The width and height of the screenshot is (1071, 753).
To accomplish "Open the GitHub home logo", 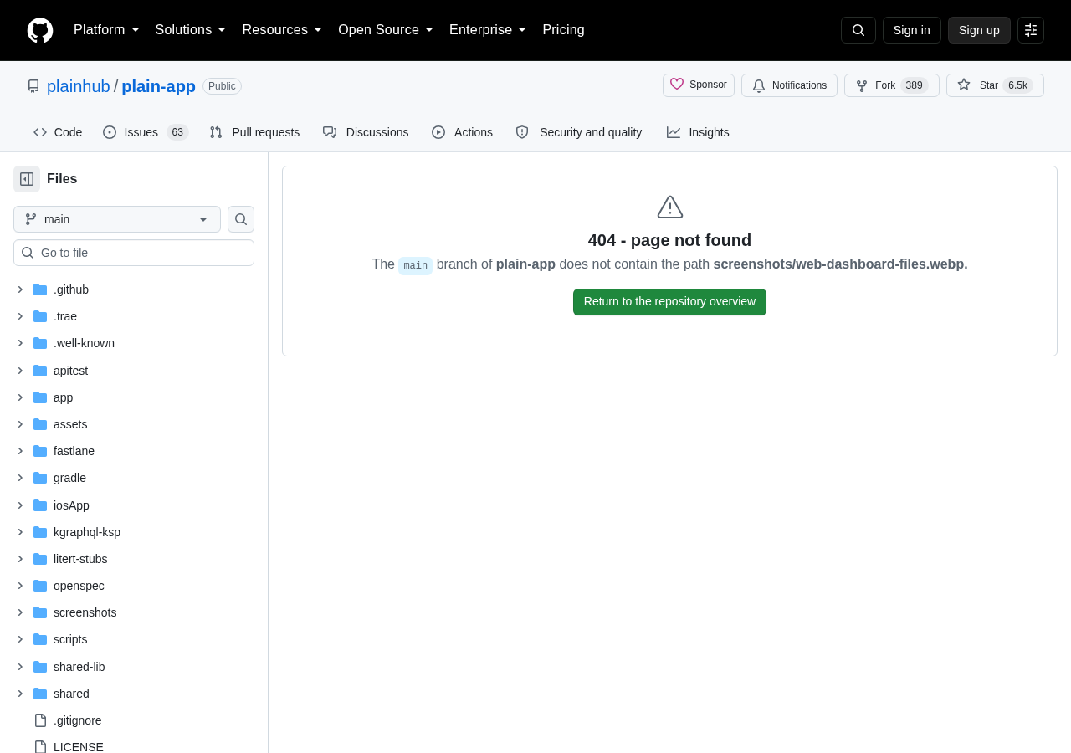I will [40, 30].
